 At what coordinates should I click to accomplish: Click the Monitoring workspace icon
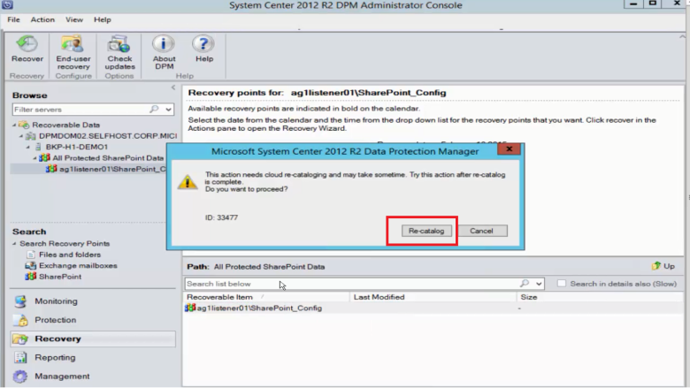click(20, 301)
